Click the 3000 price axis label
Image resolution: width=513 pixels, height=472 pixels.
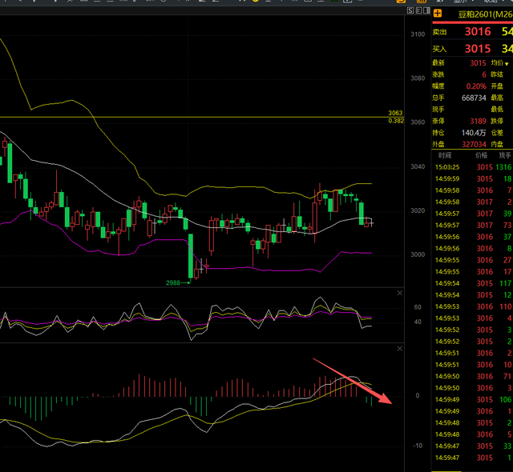tap(418, 254)
